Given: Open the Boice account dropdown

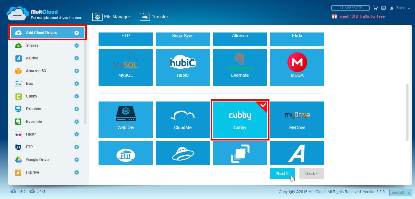Looking at the screenshot, I should coord(403,8).
